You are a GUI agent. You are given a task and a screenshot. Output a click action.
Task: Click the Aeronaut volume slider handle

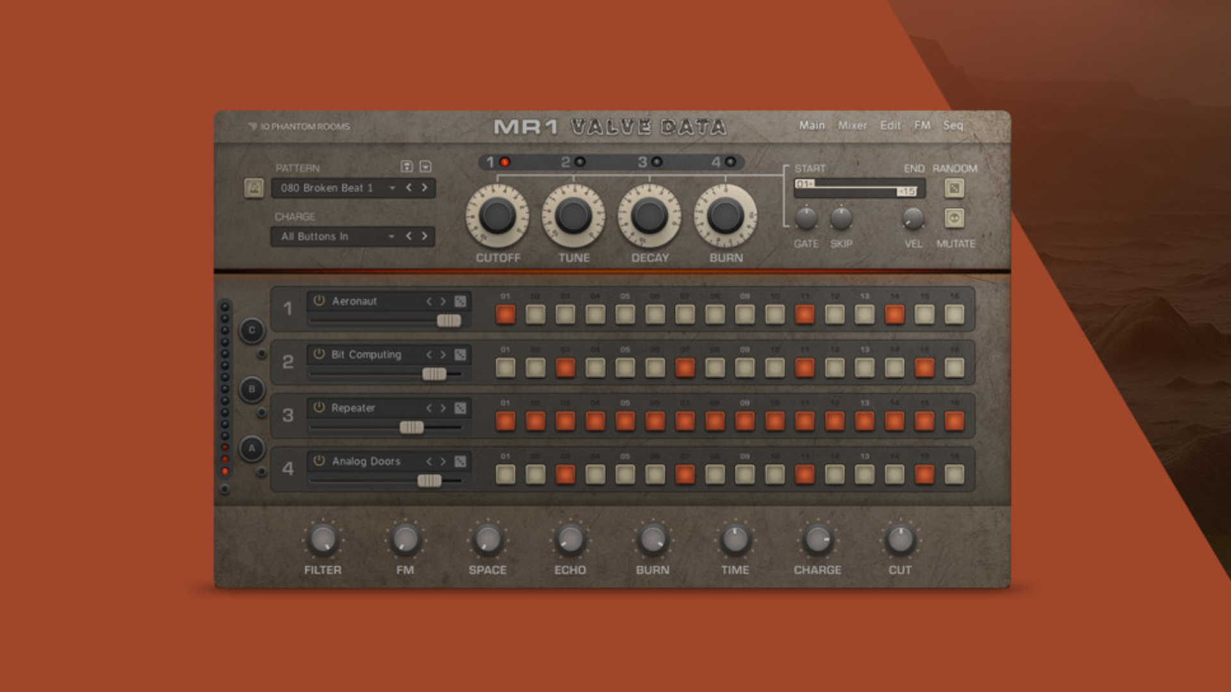tap(449, 320)
